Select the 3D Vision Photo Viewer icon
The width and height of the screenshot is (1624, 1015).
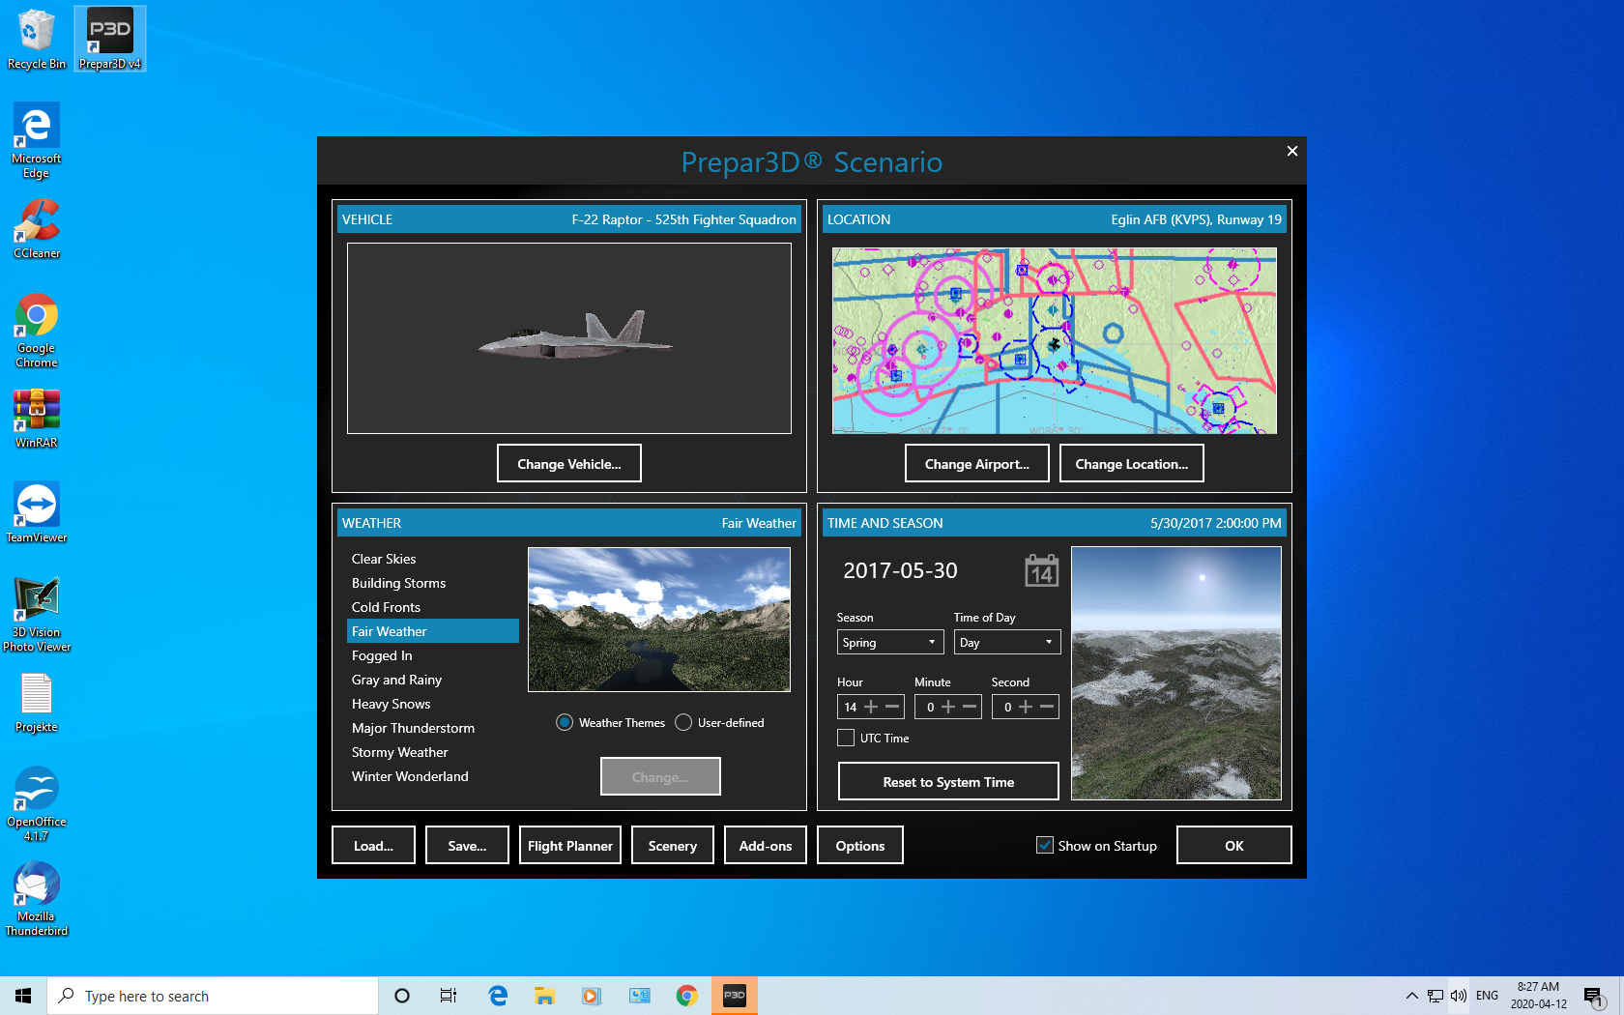37,615
